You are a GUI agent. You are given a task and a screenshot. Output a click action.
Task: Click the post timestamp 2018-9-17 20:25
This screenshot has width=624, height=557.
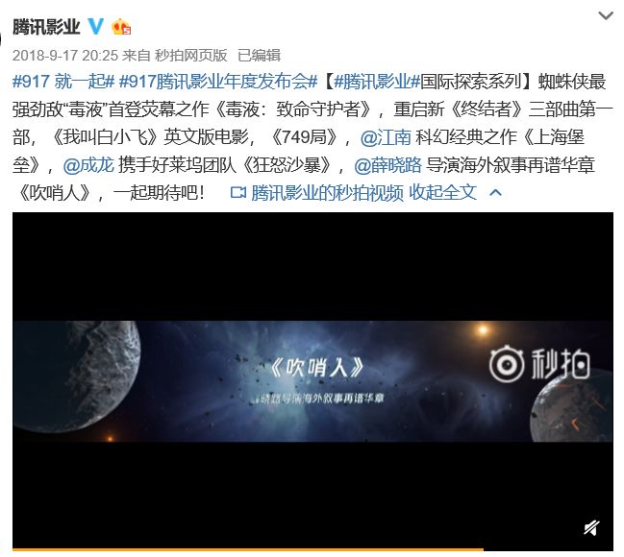coord(65,56)
